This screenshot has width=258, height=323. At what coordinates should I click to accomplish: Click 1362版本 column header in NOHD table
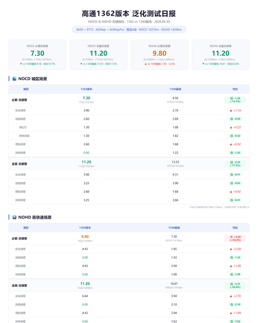(x=85, y=227)
